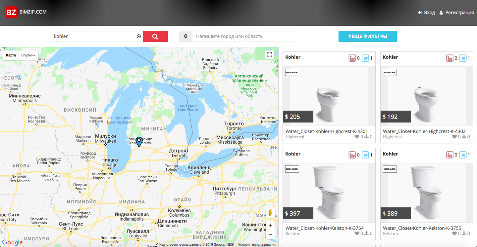Open the Регистрация sign-up link

click(456, 13)
